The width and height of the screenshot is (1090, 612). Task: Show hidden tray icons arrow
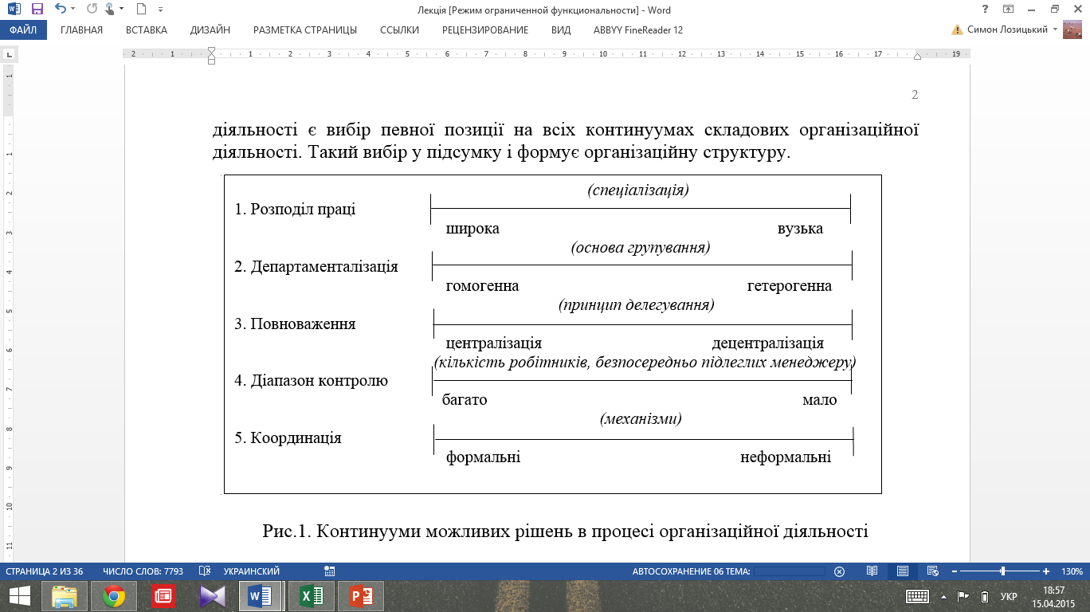pyautogui.click(x=944, y=596)
